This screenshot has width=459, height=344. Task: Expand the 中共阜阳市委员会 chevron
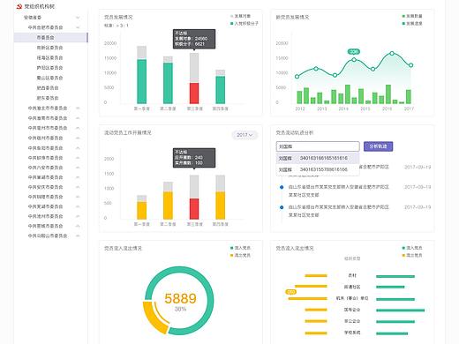point(78,148)
